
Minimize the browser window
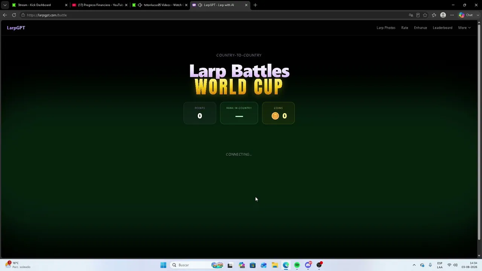click(x=453, y=5)
